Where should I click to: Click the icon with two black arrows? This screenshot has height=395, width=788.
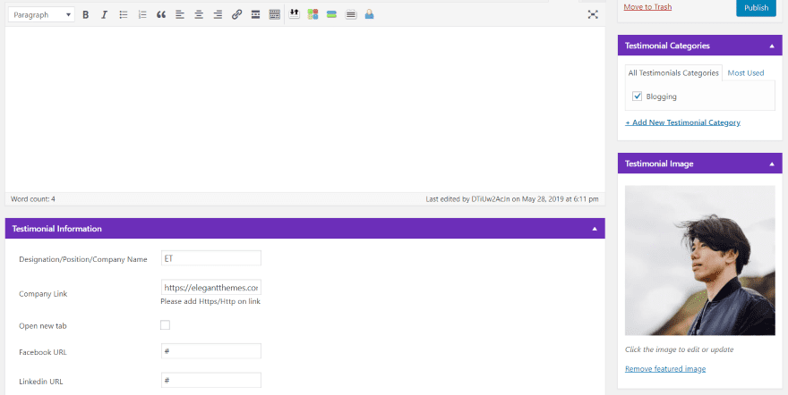tap(295, 14)
